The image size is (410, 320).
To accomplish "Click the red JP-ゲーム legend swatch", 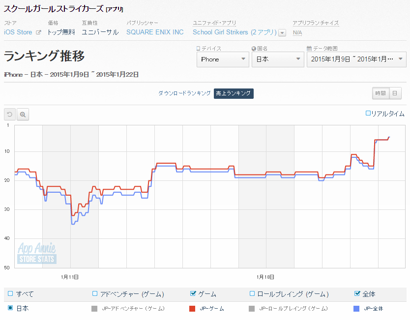I will point(193,309).
